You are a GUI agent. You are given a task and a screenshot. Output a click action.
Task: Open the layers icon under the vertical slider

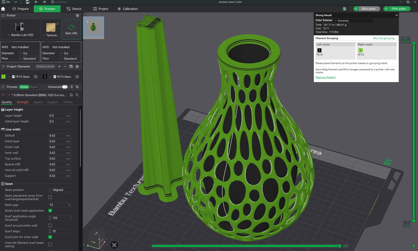point(414,246)
